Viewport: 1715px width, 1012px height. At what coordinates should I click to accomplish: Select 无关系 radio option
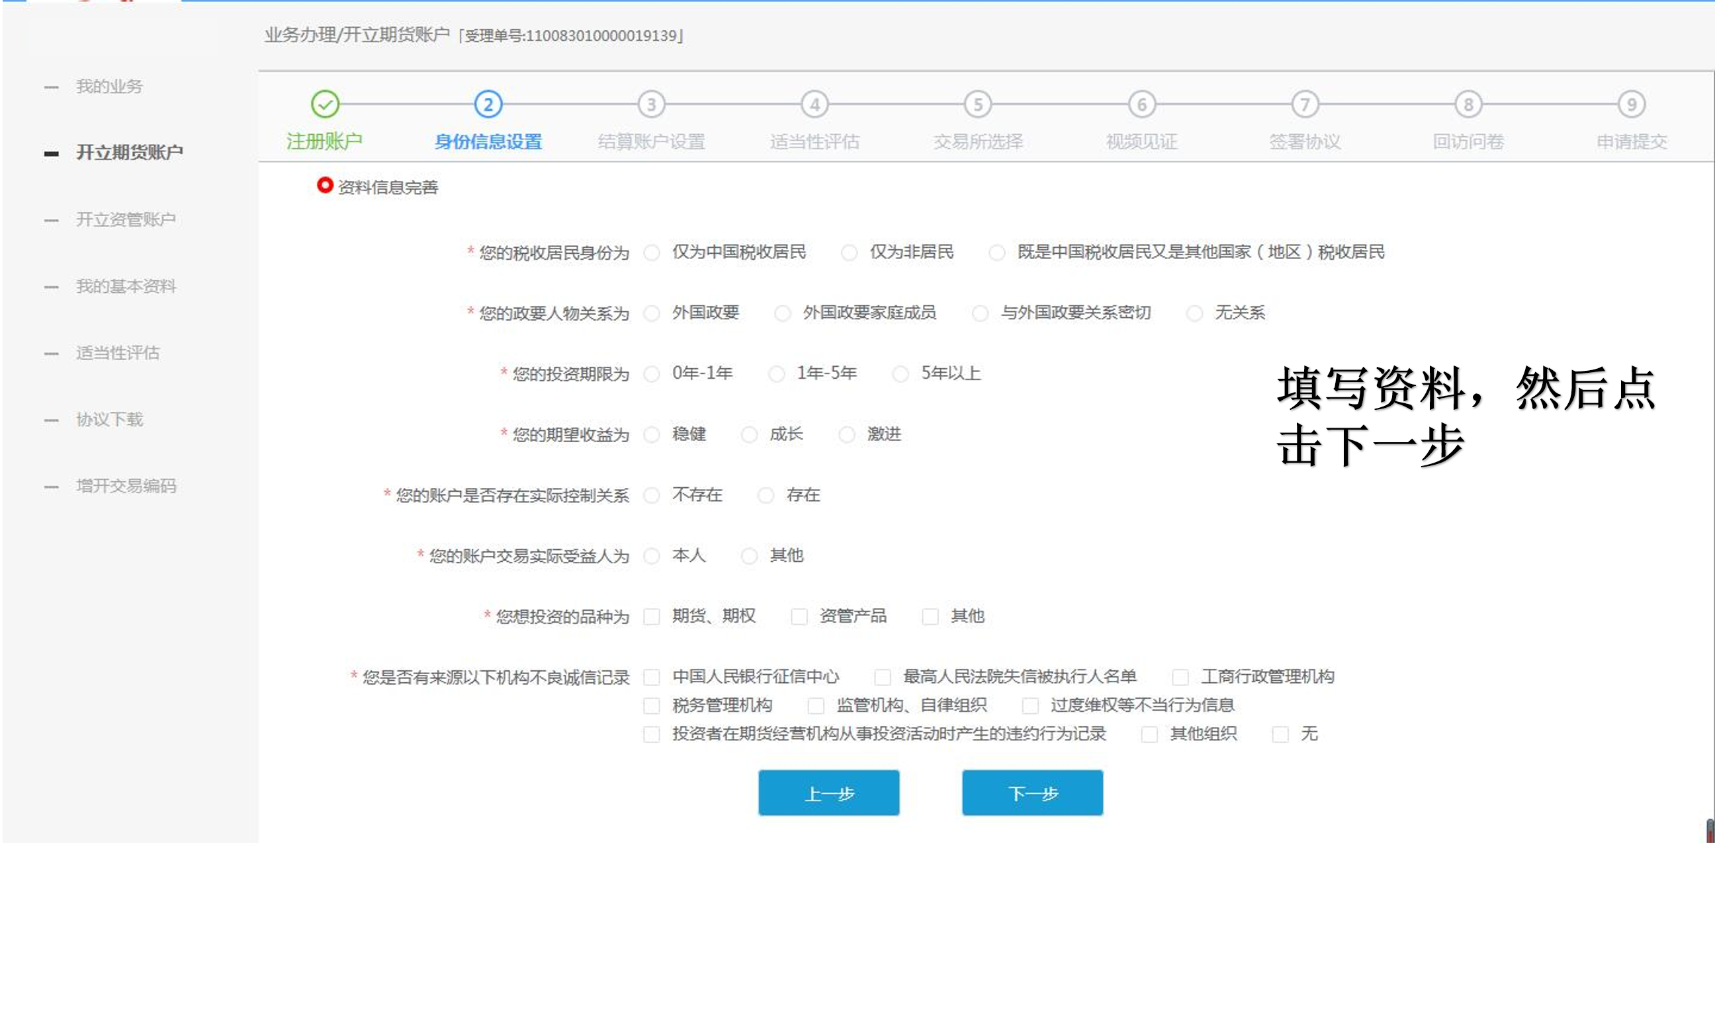click(1194, 314)
